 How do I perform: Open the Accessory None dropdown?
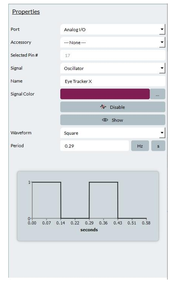point(113,43)
